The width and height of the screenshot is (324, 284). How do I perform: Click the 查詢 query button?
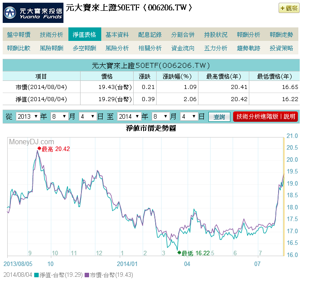click(219, 117)
